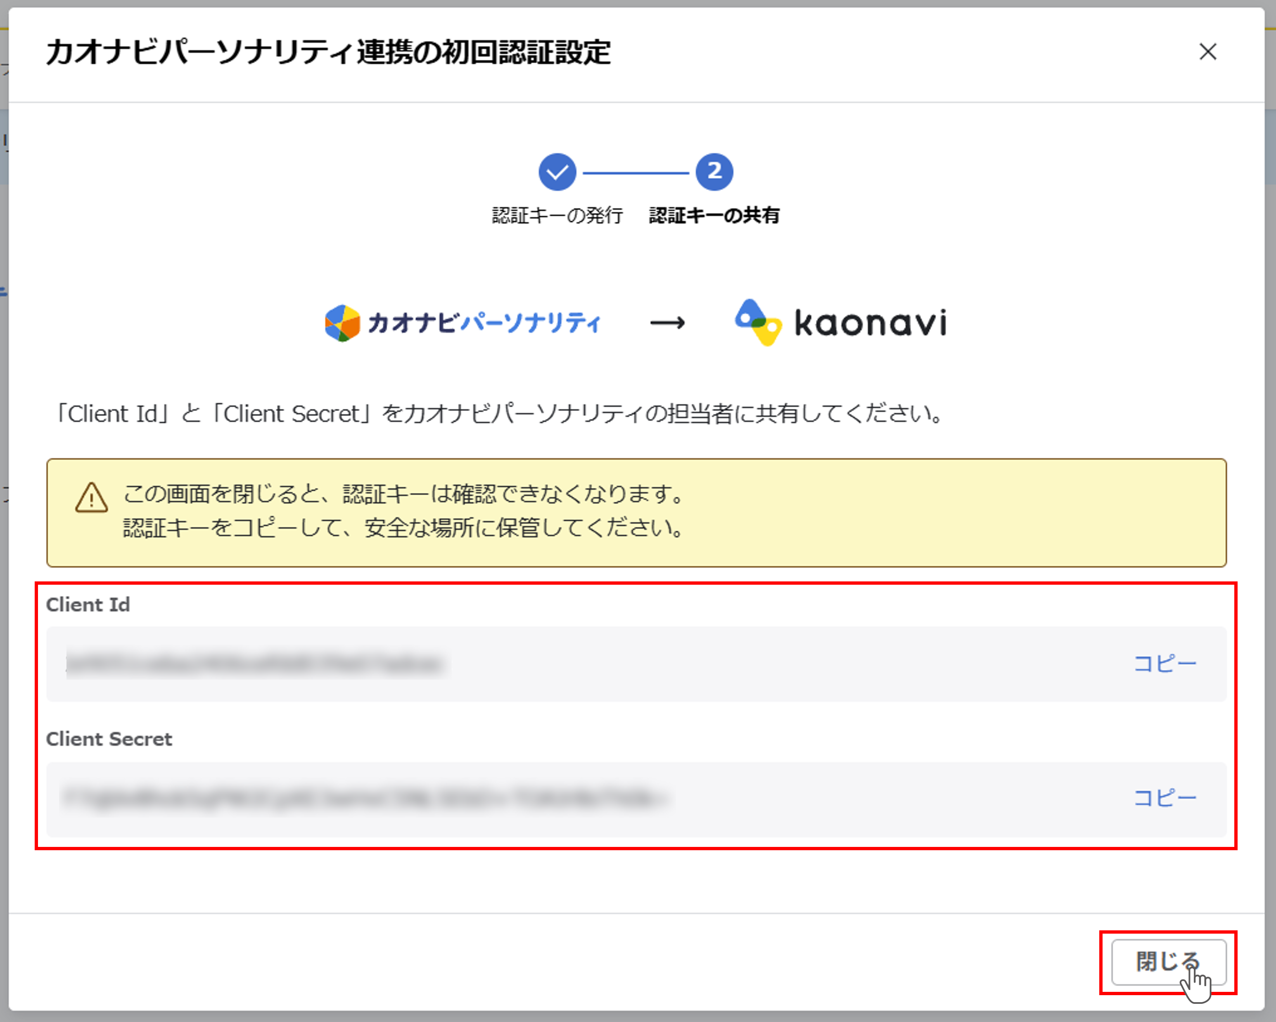This screenshot has height=1022, width=1276.
Task: Click the 認証キーの共有 step label
Action: pos(714,216)
